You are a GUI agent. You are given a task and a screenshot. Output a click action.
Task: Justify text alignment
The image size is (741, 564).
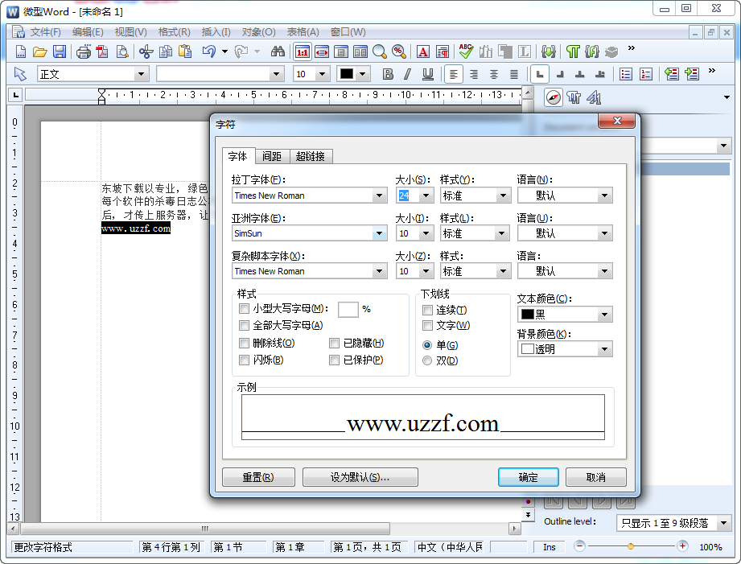(514, 74)
